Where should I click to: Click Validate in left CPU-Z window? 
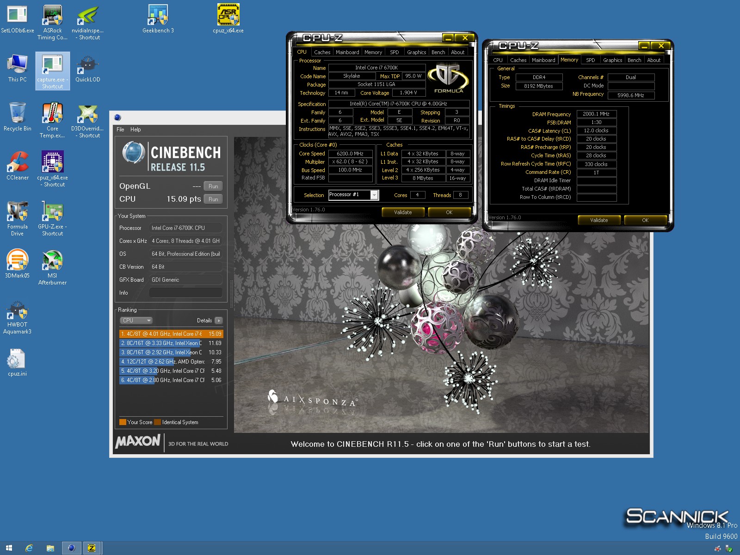(x=403, y=212)
